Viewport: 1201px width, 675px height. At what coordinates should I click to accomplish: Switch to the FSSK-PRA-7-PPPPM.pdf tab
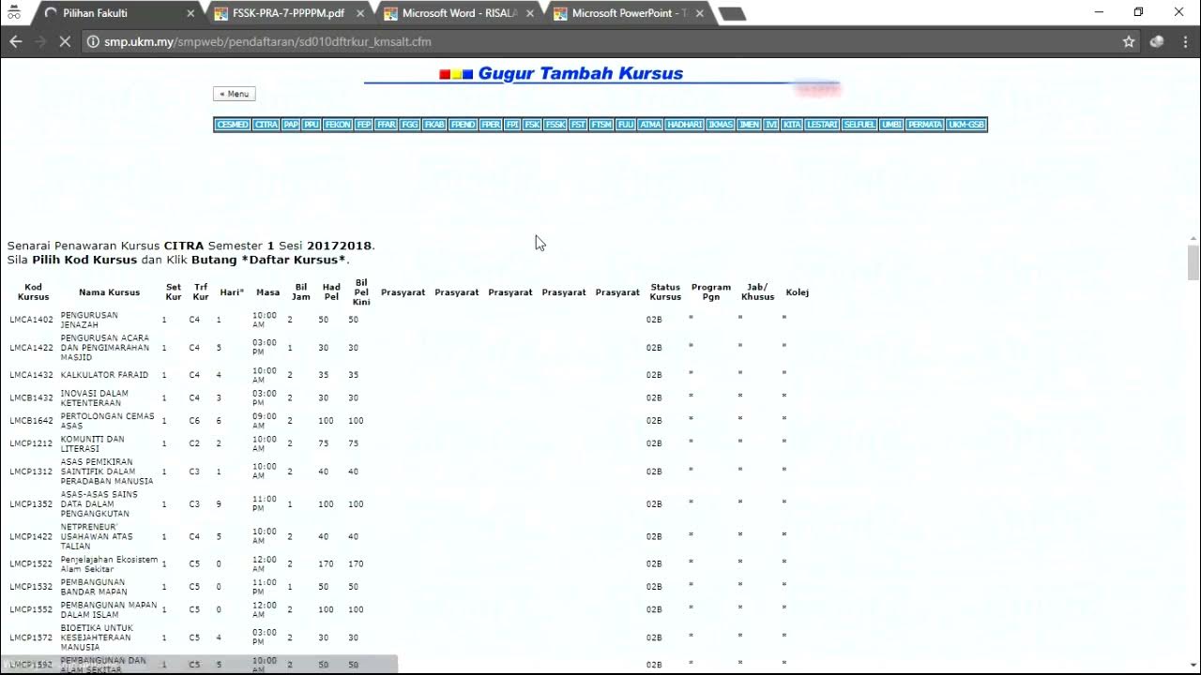(x=286, y=13)
